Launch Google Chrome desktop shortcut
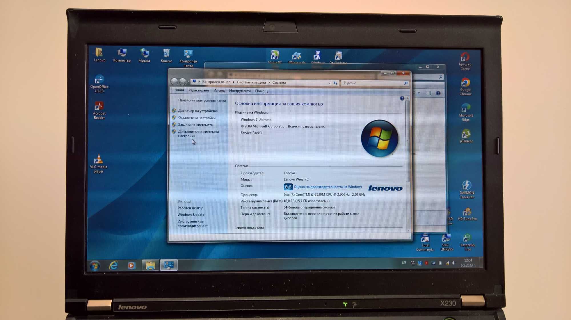571x320 pixels. point(465,87)
